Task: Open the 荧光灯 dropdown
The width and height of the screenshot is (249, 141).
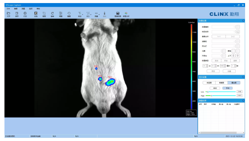Action: pyautogui.click(x=223, y=46)
